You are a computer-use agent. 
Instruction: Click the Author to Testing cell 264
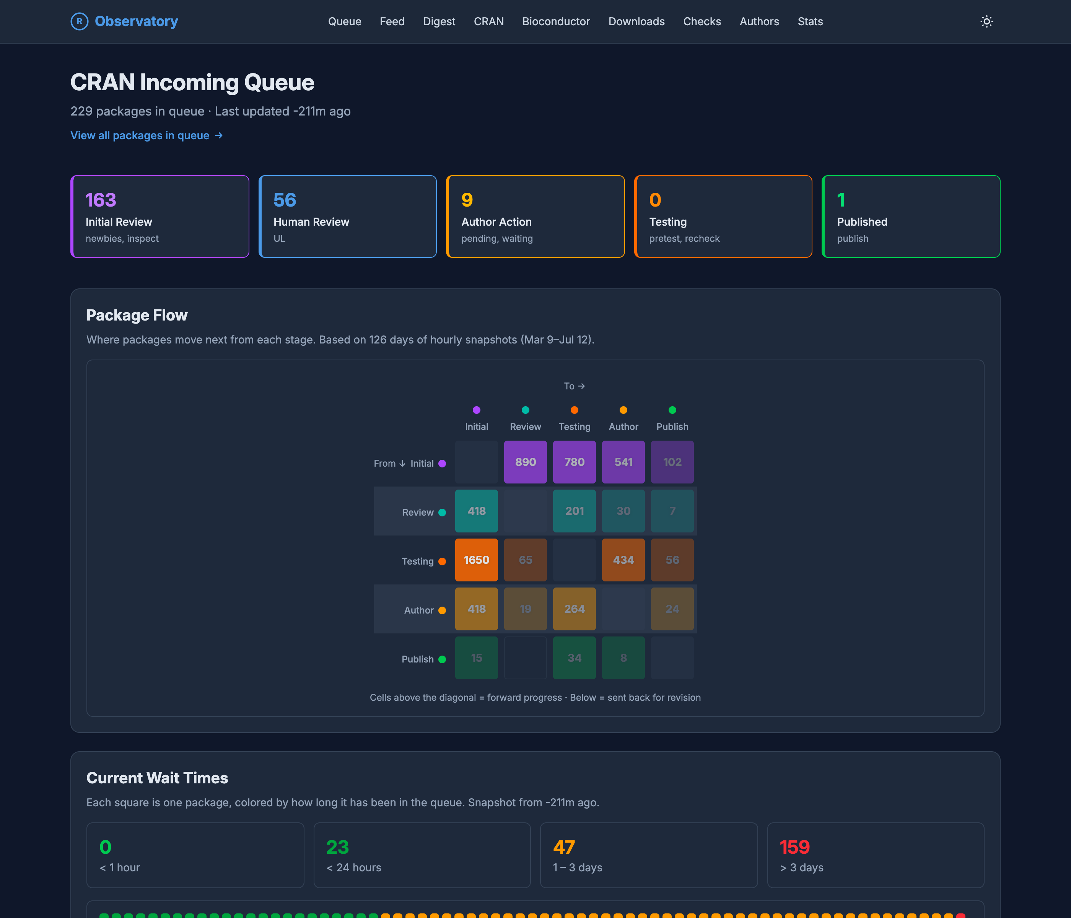(x=574, y=609)
